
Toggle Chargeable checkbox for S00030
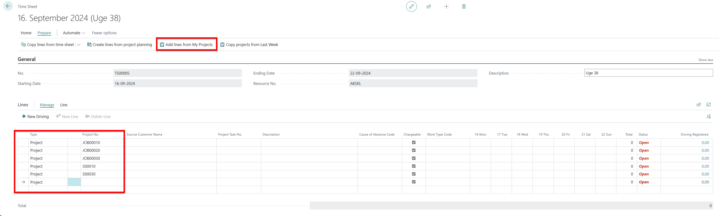coord(414,174)
